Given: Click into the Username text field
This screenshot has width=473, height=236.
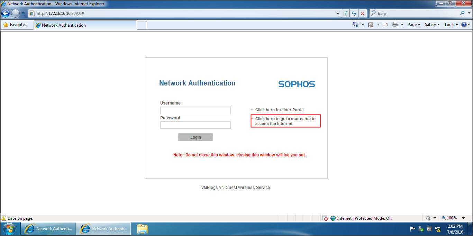Looking at the screenshot, I should (195, 110).
